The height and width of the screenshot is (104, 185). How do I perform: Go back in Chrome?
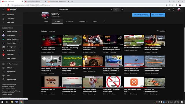[2, 5]
